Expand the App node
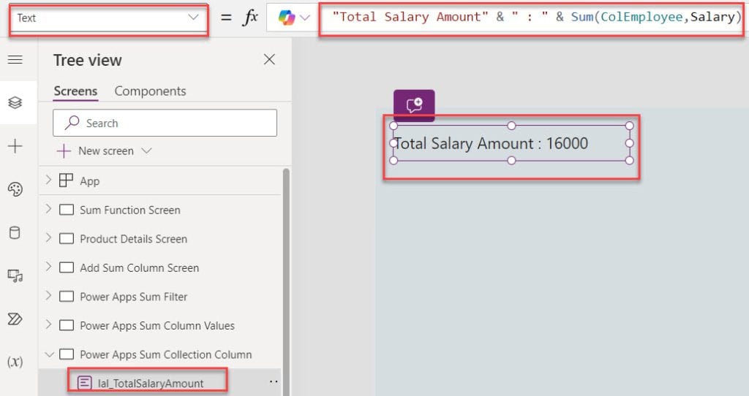 click(x=48, y=180)
